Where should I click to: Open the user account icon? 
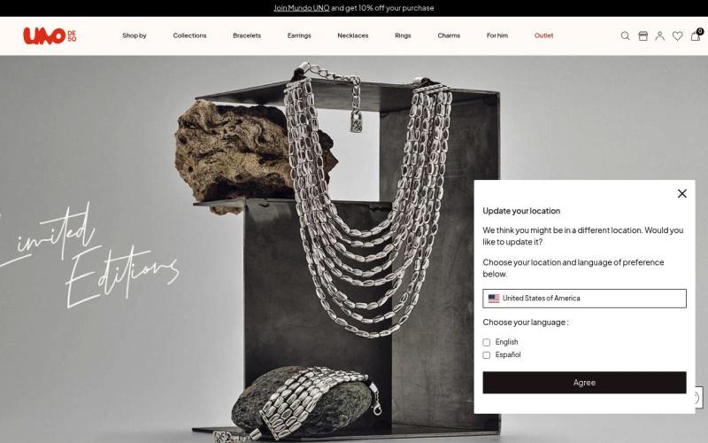(x=659, y=35)
